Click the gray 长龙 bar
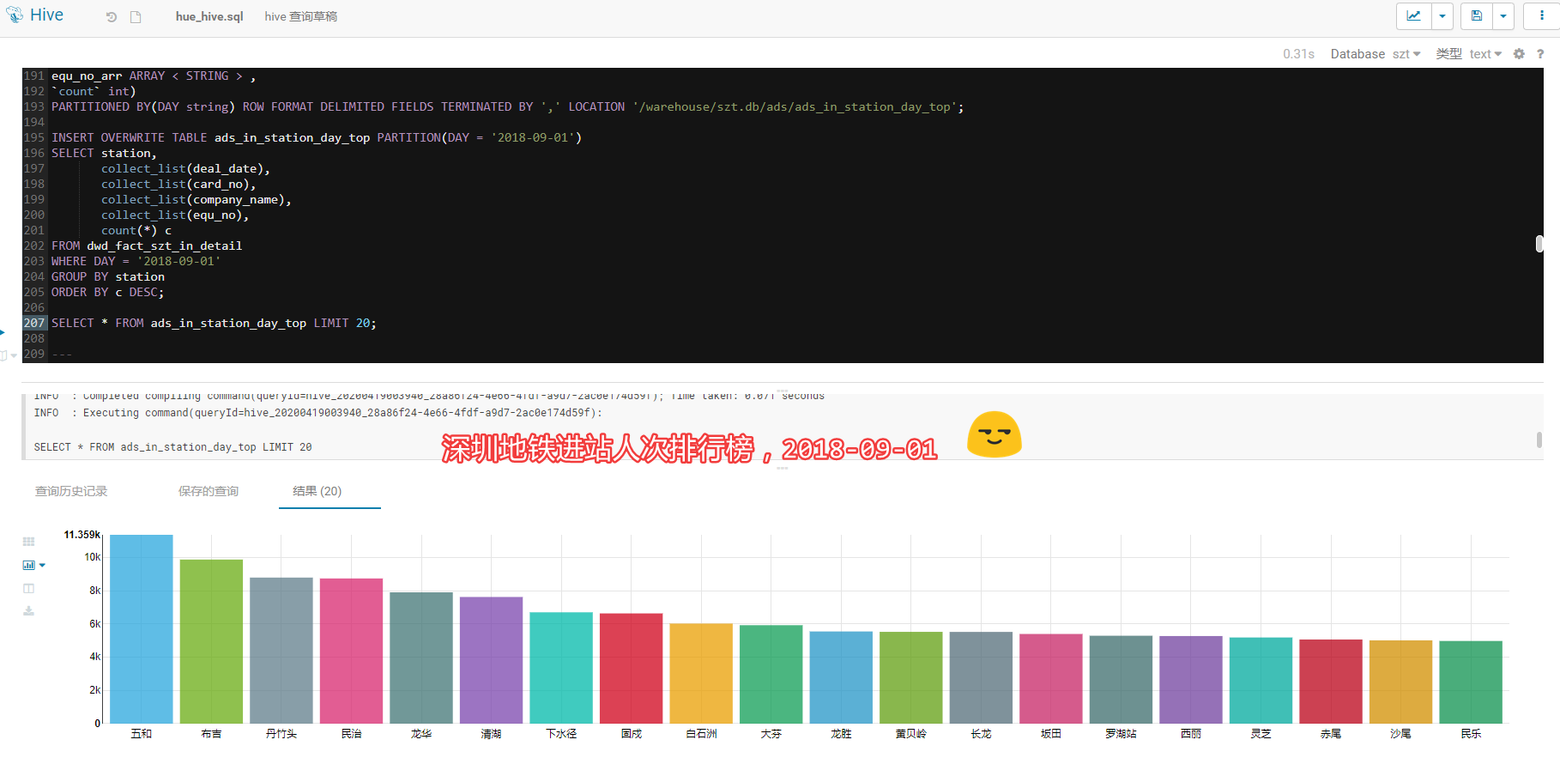1560x764 pixels. tap(981, 678)
